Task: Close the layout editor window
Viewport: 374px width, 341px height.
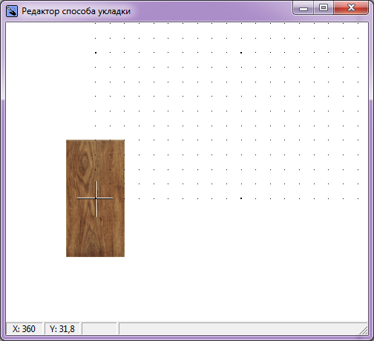Action: [351, 8]
